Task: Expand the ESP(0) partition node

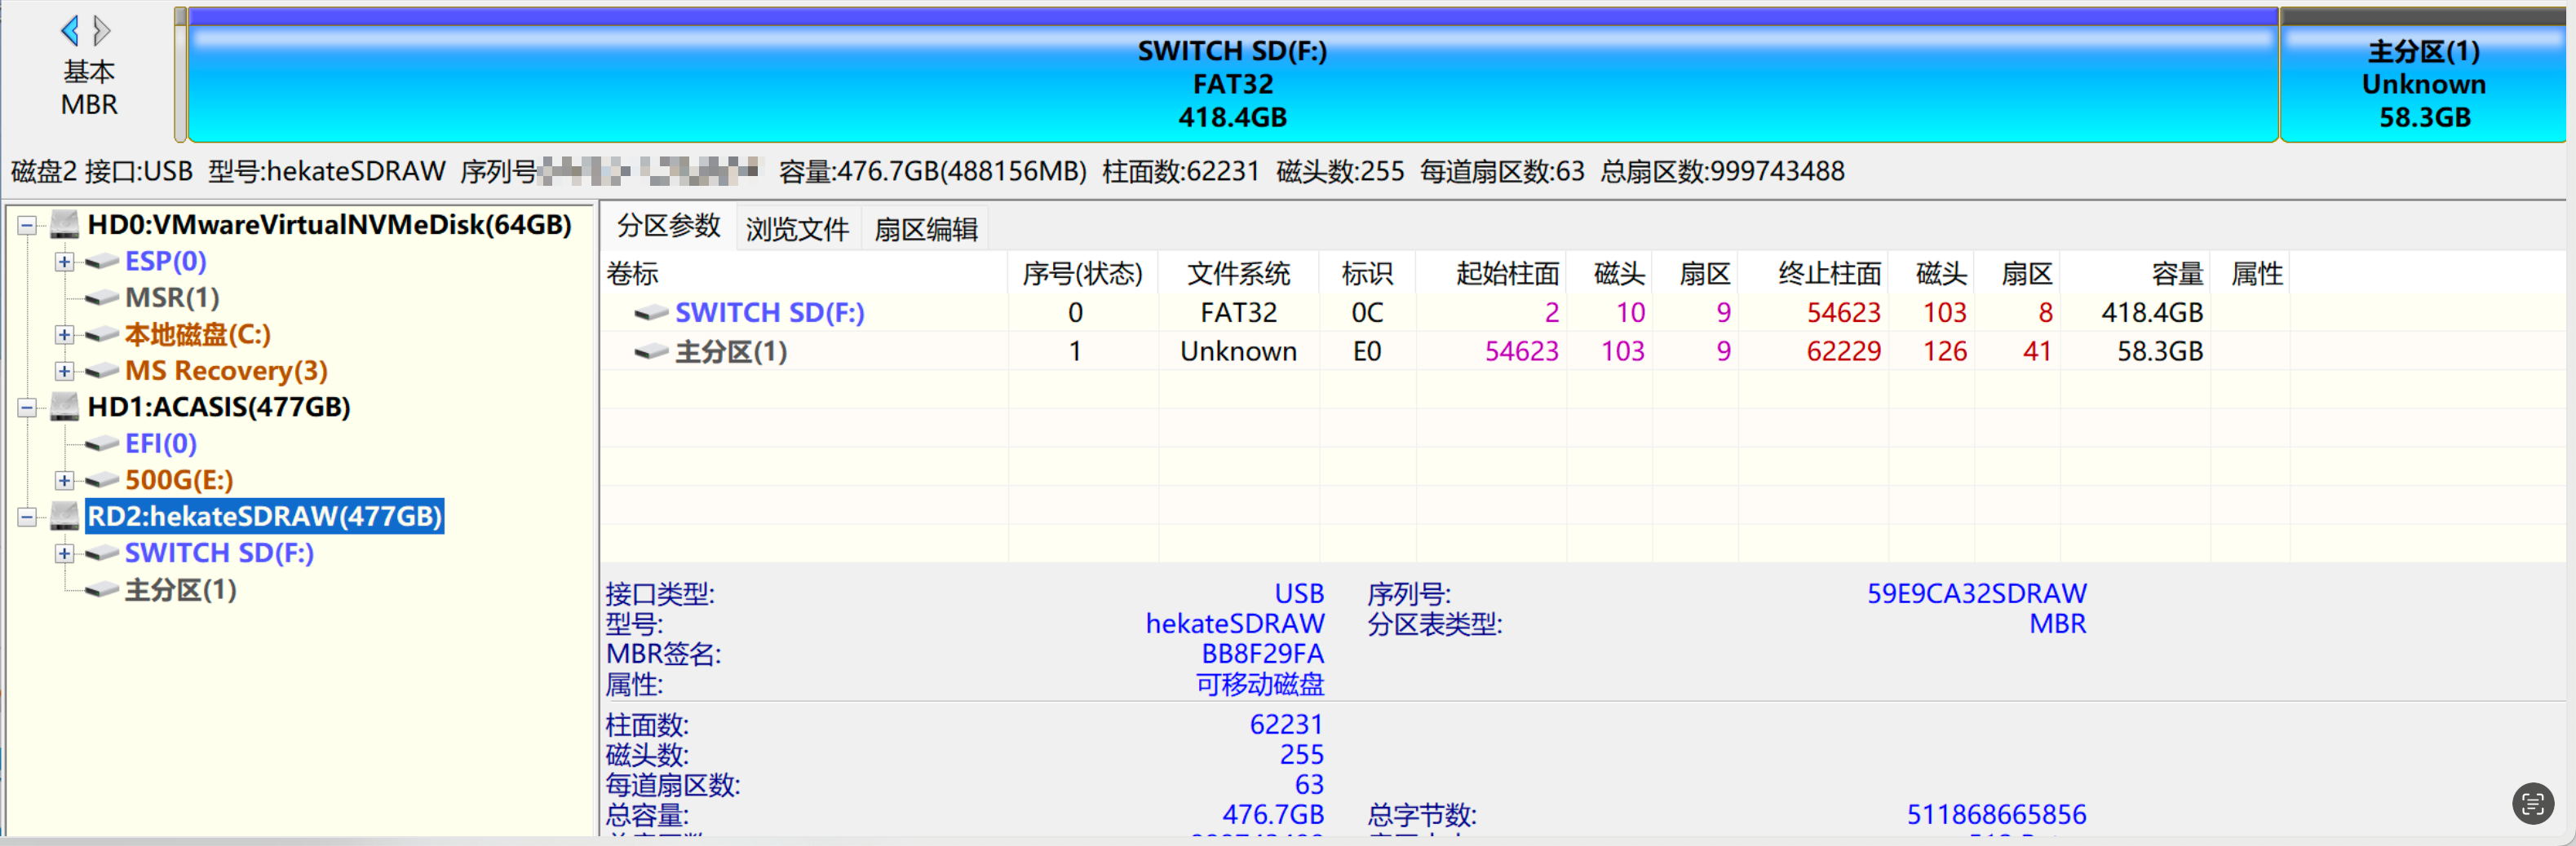Action: [64, 262]
